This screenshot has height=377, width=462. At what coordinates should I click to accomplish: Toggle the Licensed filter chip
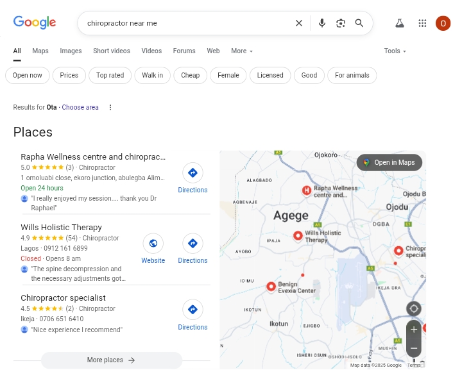click(x=270, y=76)
